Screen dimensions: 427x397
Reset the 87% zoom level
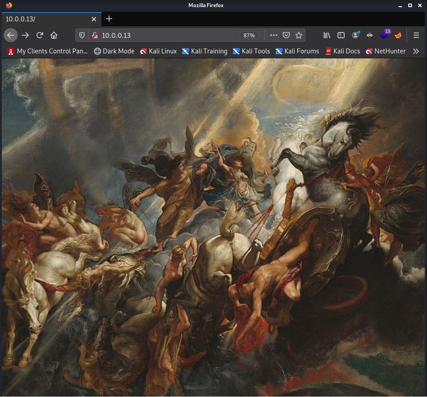pyautogui.click(x=249, y=36)
